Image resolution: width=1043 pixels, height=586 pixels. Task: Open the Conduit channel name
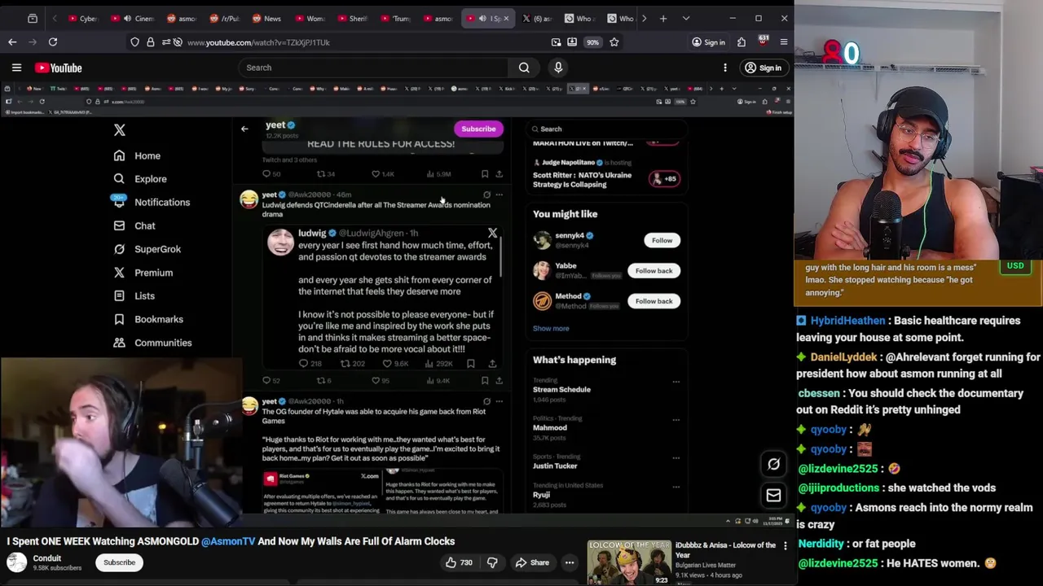coord(47,558)
